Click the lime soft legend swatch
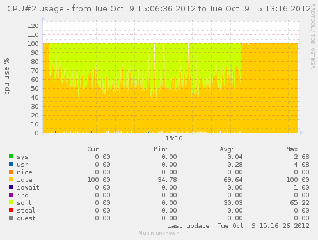The width and height of the screenshot is (318, 240). click(x=11, y=202)
